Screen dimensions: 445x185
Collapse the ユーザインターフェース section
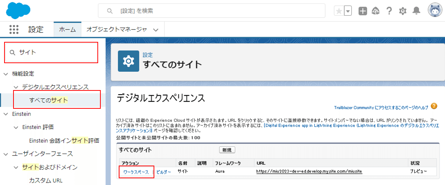[x=6, y=154]
